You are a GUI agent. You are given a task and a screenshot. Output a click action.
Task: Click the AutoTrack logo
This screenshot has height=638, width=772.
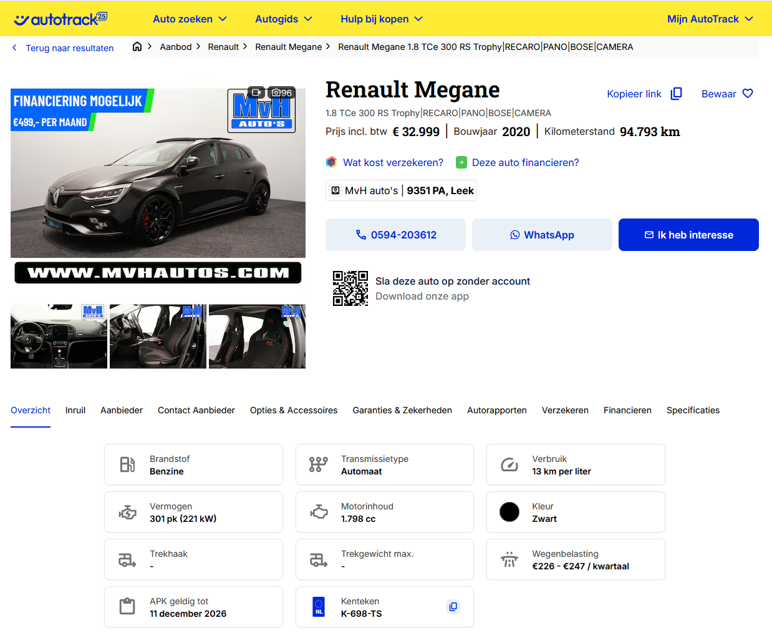pyautogui.click(x=60, y=19)
